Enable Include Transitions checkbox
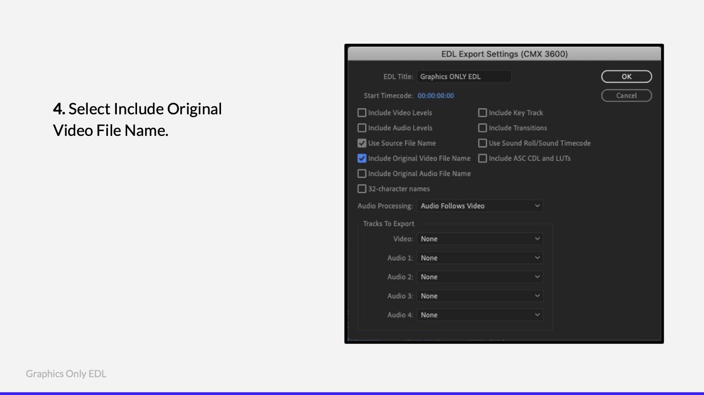704x395 pixels. pyautogui.click(x=482, y=128)
